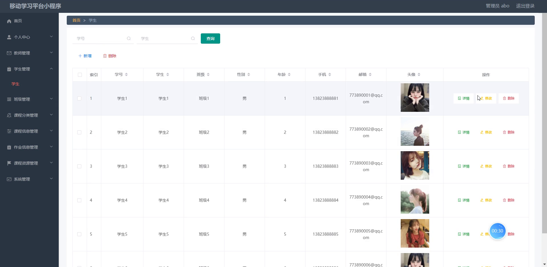547x267 pixels.
Task: Check the row for 学生1
Action: [79, 98]
